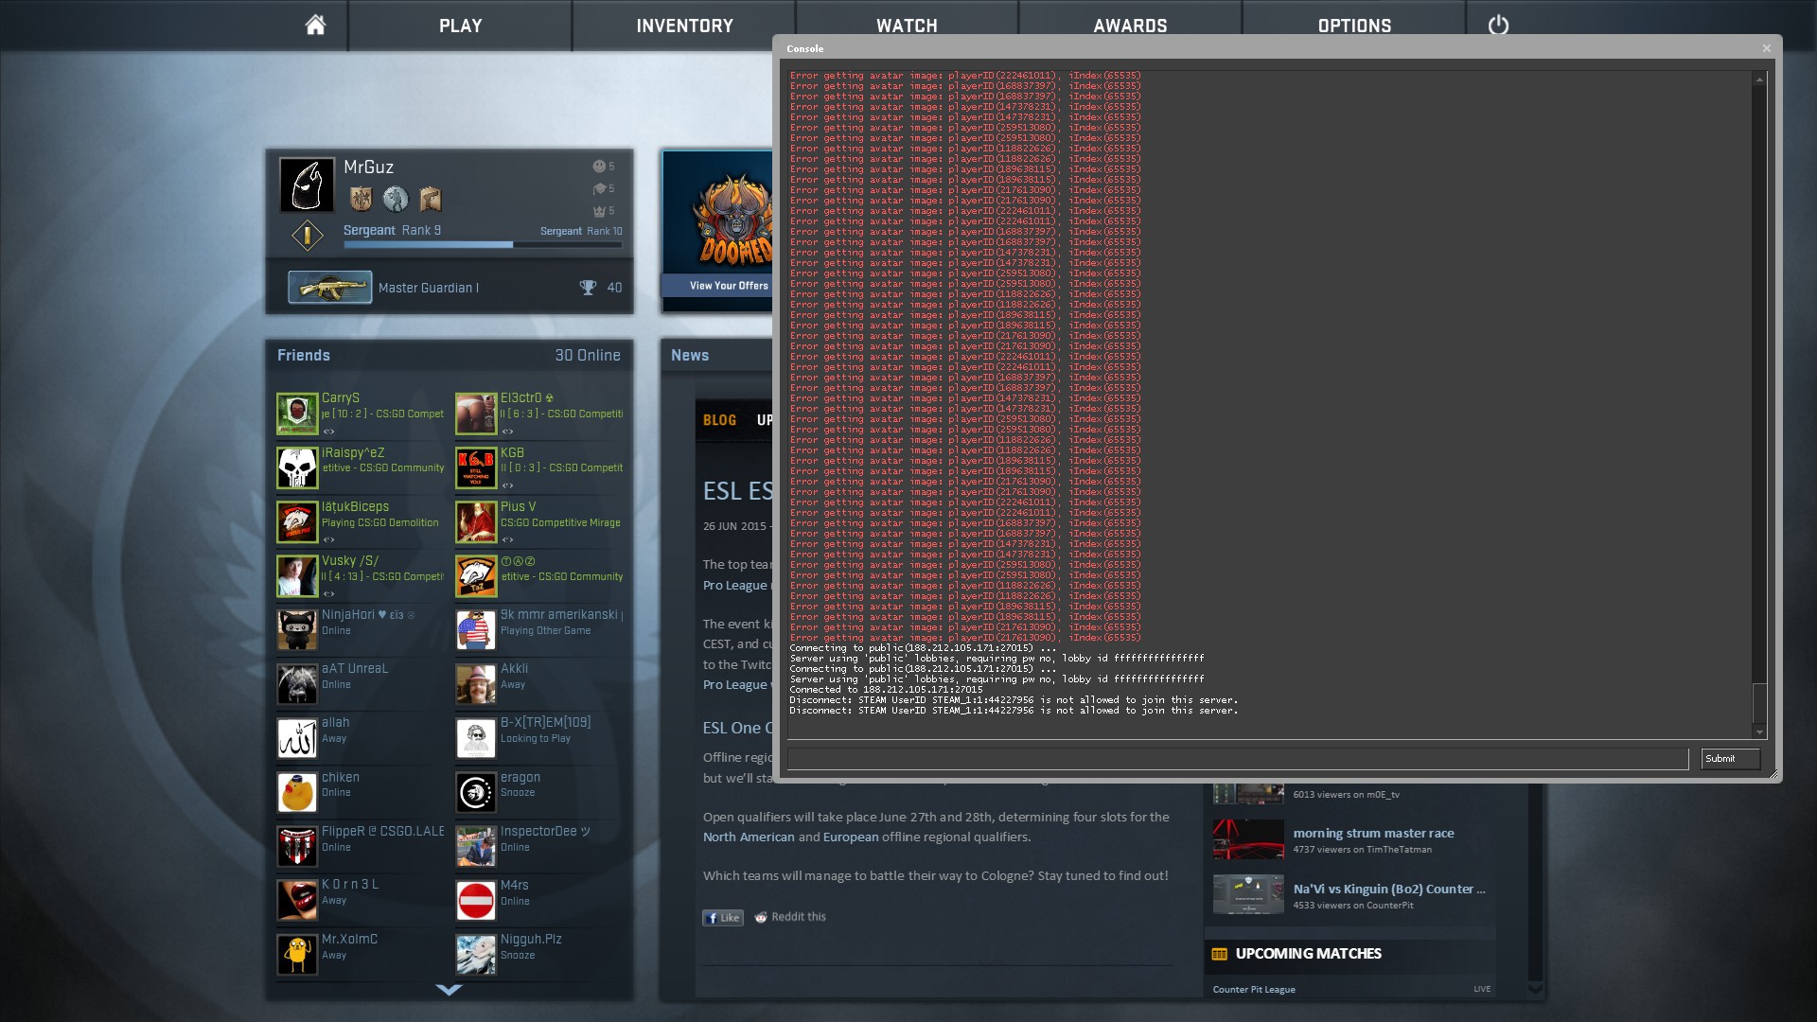Click the power quit icon
The height and width of the screenshot is (1022, 1817).
(1498, 25)
